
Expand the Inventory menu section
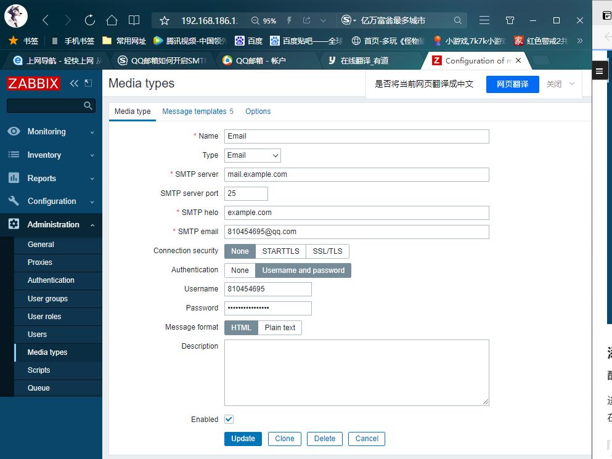click(x=92, y=155)
